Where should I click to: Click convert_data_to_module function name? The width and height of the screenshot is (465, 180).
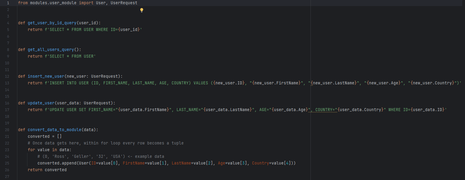pyautogui.click(x=55, y=130)
